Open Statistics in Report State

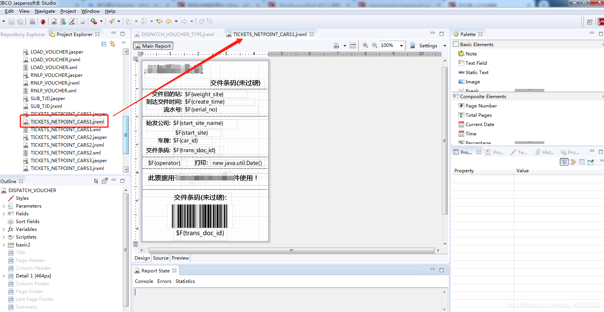[185, 281]
